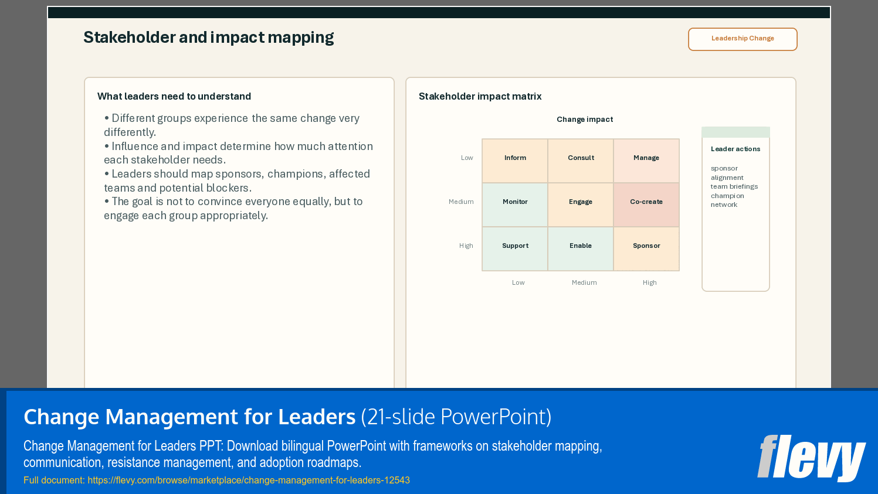Click the 'sponsor alignment' text

pos(727,173)
